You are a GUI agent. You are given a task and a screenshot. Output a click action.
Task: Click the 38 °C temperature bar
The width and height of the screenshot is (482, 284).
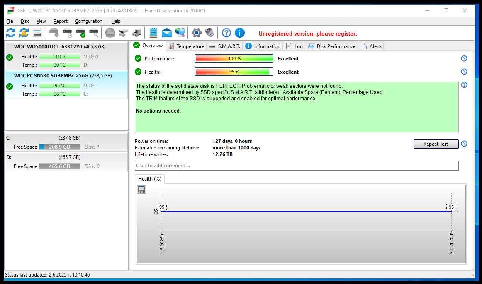pyautogui.click(x=60, y=94)
